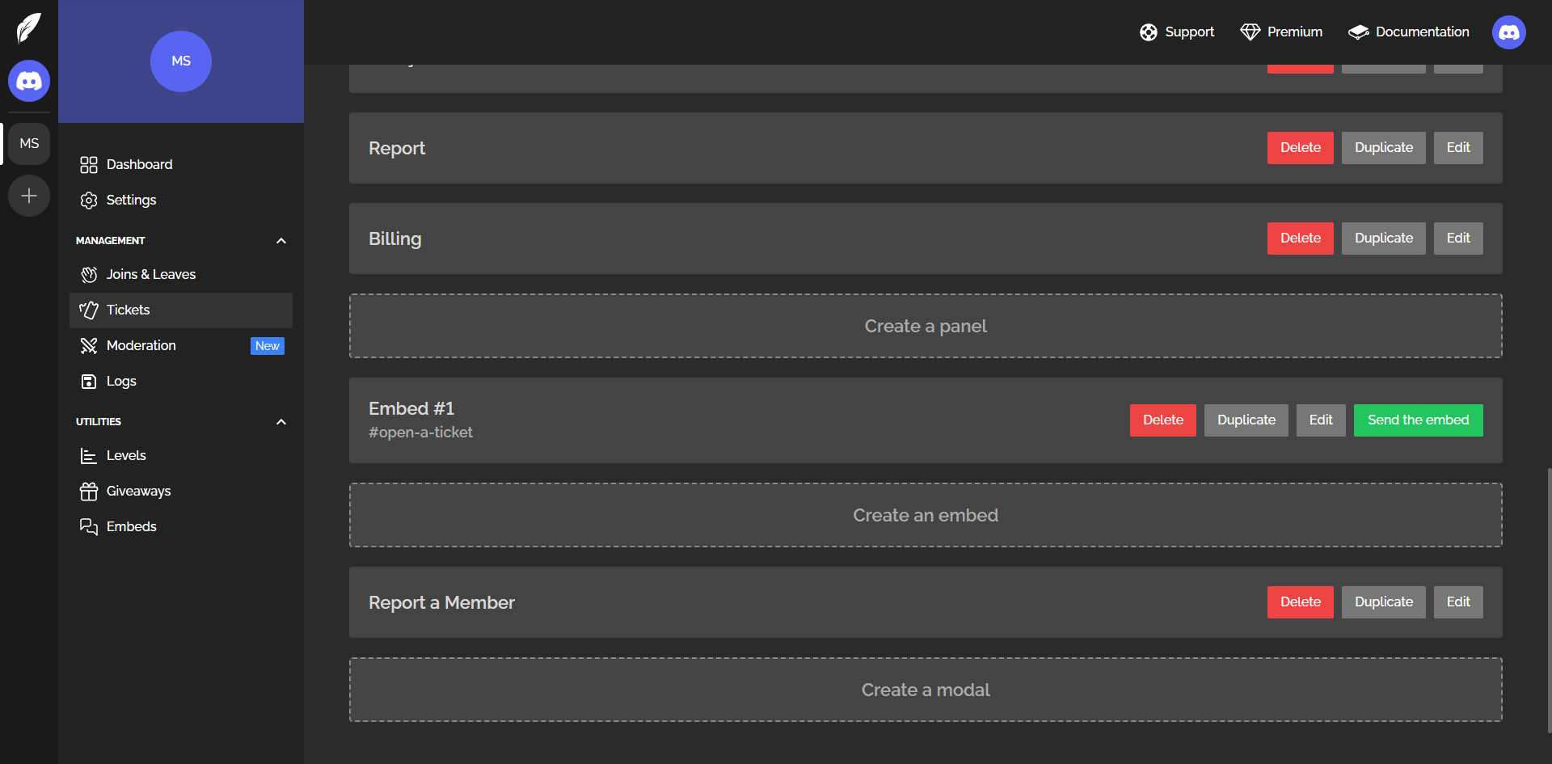The width and height of the screenshot is (1552, 764).
Task: Click the Documentation graduation cap icon
Action: (x=1358, y=32)
